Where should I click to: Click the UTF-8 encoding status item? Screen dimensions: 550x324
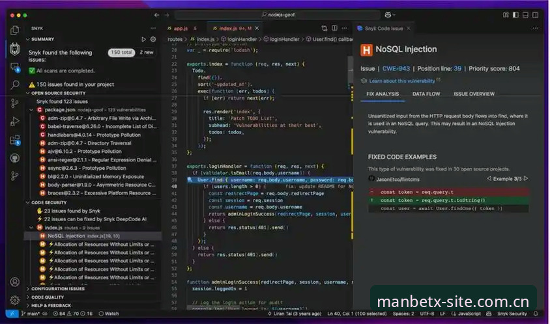point(427,314)
